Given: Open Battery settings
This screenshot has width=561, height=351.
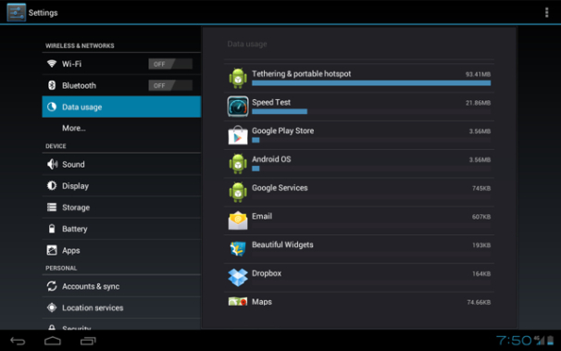Looking at the screenshot, I should [121, 229].
